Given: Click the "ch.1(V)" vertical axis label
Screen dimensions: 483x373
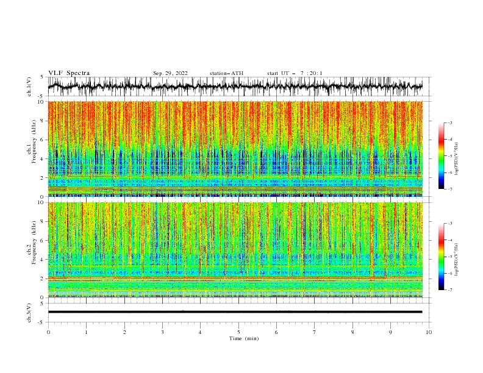Looking at the screenshot, I should [29, 87].
